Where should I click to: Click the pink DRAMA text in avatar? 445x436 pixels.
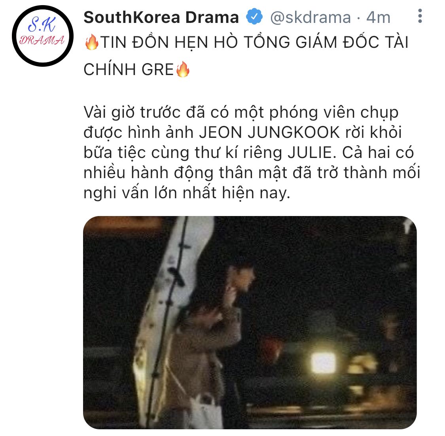coord(42,40)
